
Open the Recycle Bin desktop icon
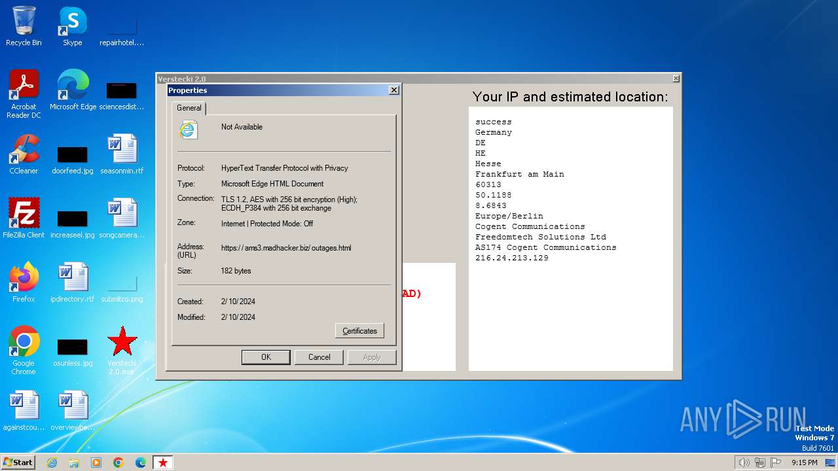(24, 26)
